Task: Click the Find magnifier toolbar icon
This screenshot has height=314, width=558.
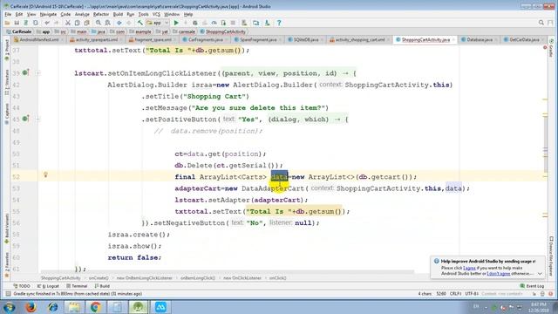Action: (99, 23)
